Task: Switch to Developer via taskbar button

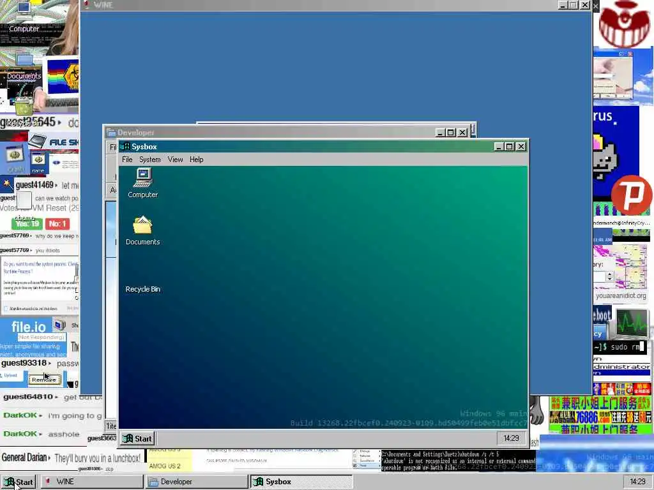Action: point(197,482)
